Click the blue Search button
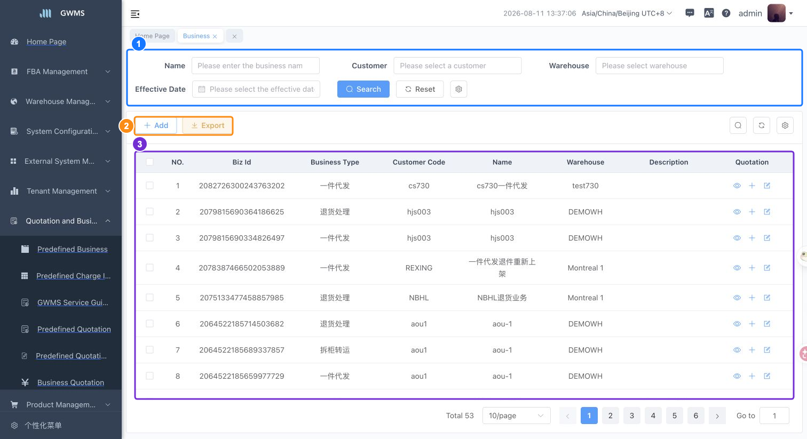807x439 pixels. tap(363, 89)
